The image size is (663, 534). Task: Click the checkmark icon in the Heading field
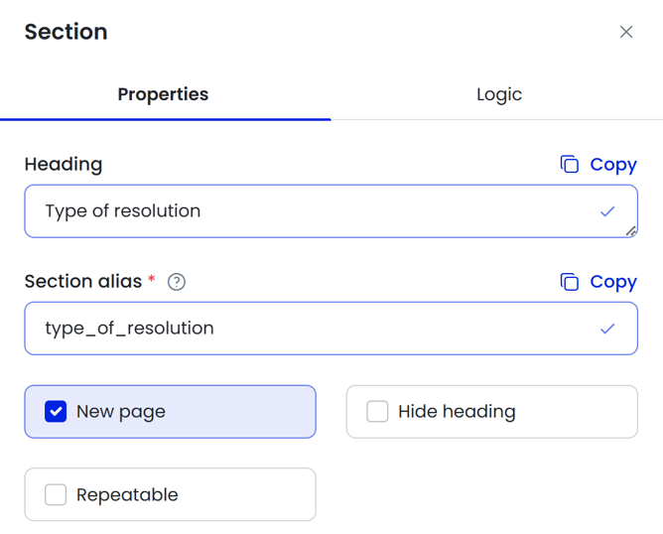(607, 211)
